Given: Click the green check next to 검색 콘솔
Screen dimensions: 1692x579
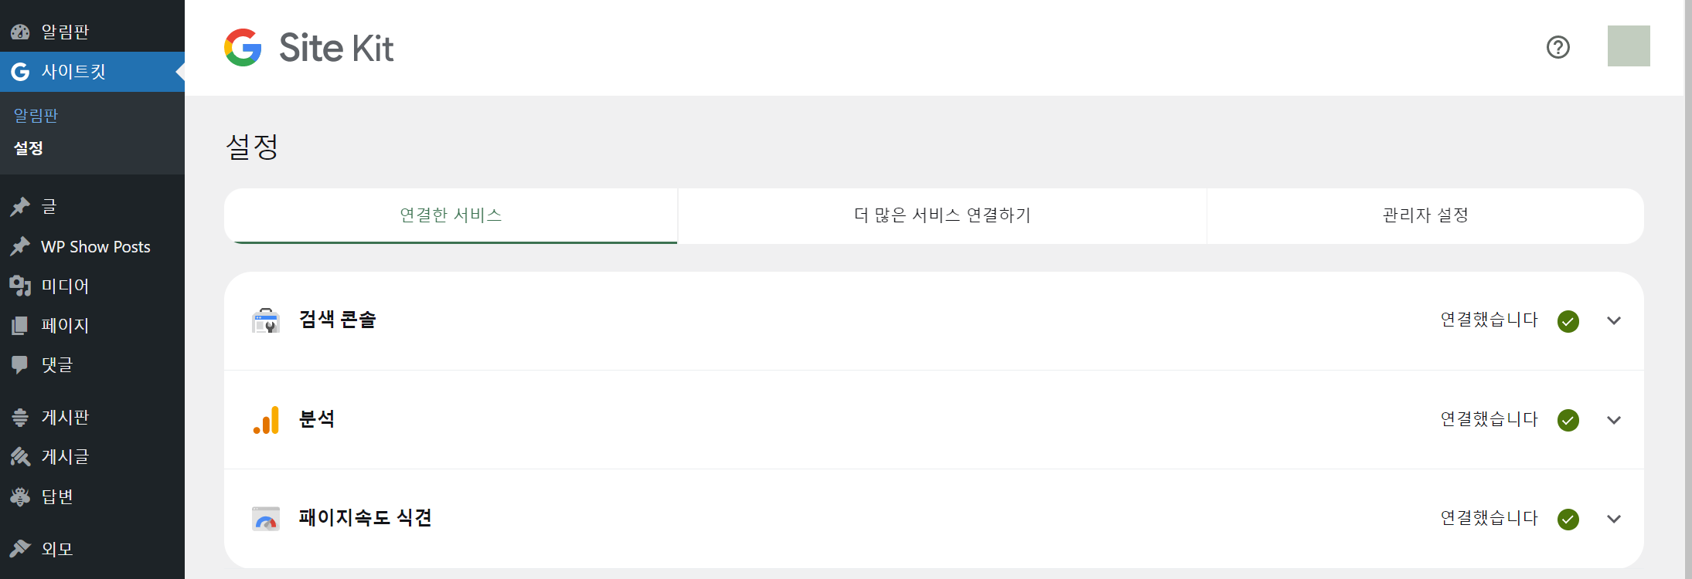Looking at the screenshot, I should [1568, 321].
